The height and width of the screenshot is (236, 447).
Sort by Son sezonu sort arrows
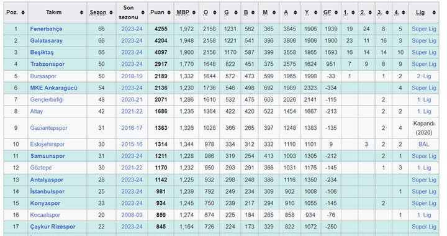point(143,12)
